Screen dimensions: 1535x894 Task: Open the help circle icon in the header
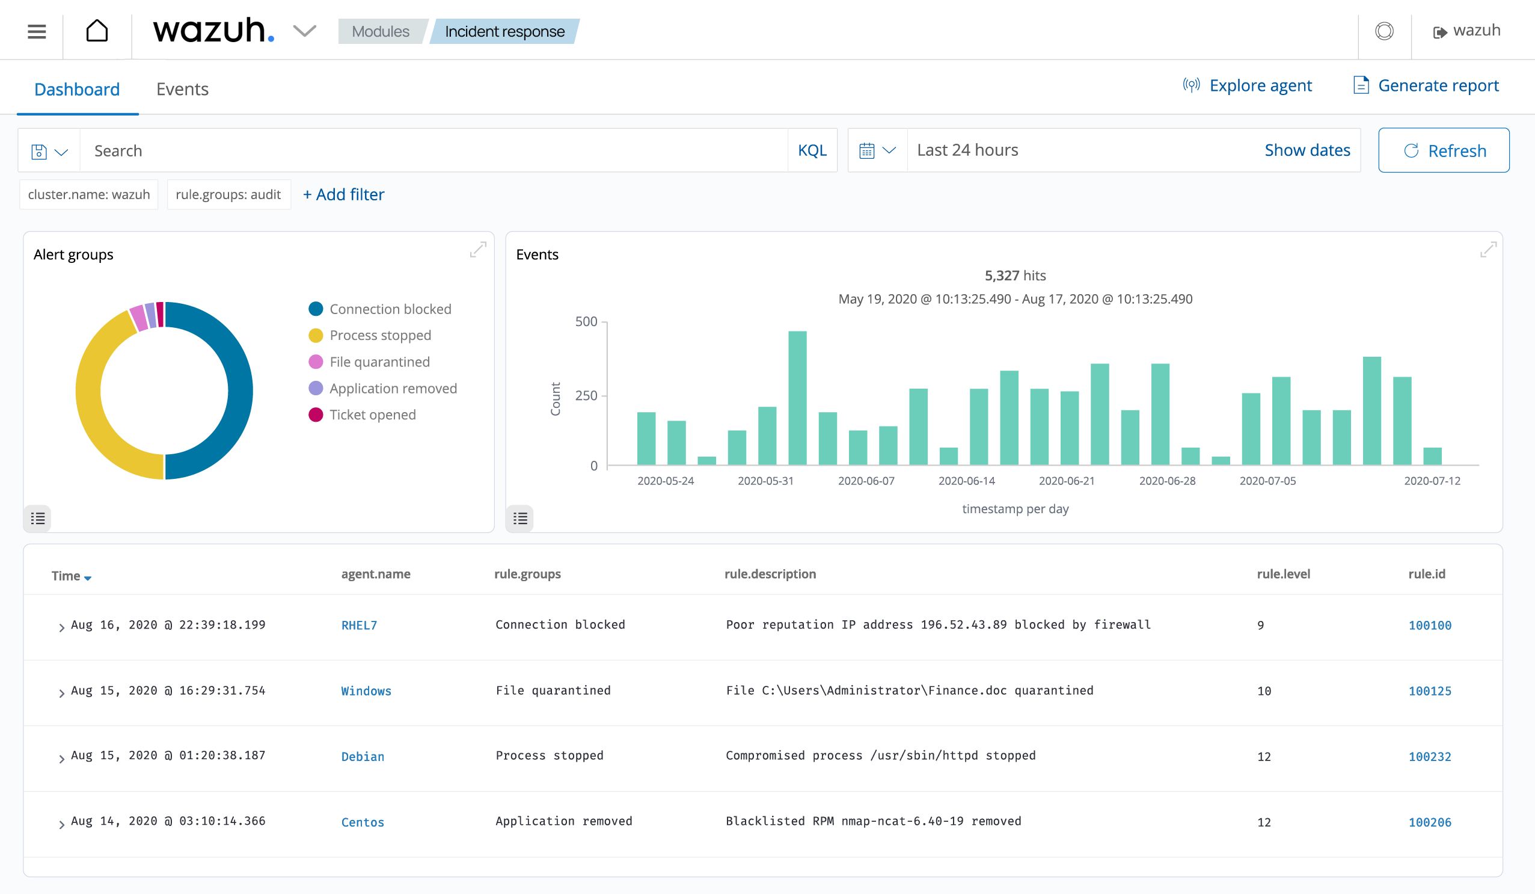point(1384,31)
